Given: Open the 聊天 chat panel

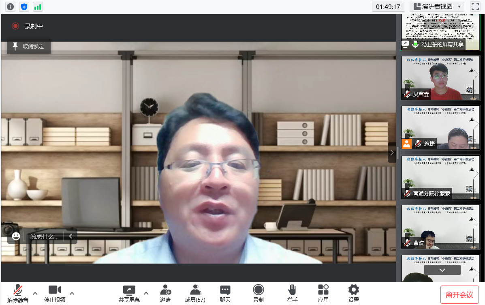Looking at the screenshot, I should point(225,293).
